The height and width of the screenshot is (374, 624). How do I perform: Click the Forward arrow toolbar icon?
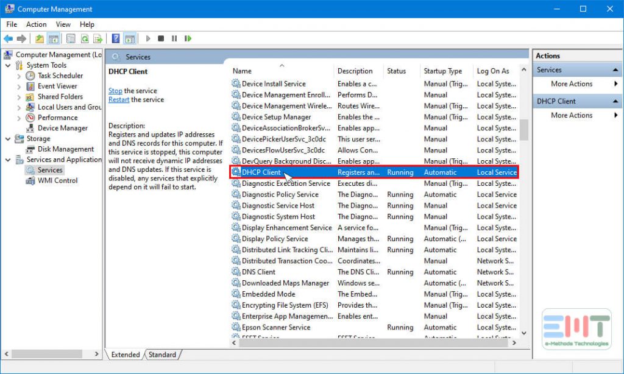(x=21, y=38)
